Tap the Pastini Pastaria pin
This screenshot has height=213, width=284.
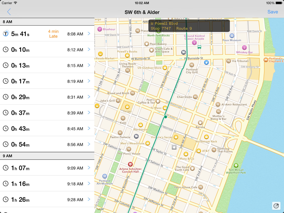pyautogui.click(x=120, y=133)
